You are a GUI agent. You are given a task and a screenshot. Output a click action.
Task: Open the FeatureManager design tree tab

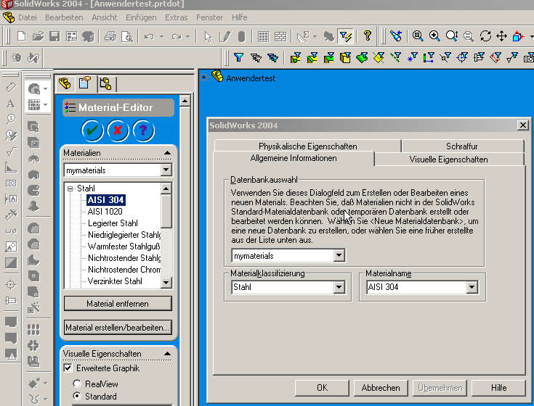point(65,83)
